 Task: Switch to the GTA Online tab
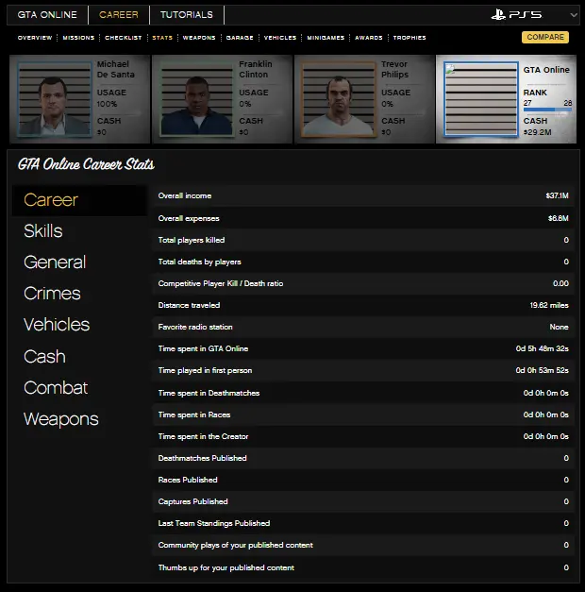pyautogui.click(x=47, y=15)
